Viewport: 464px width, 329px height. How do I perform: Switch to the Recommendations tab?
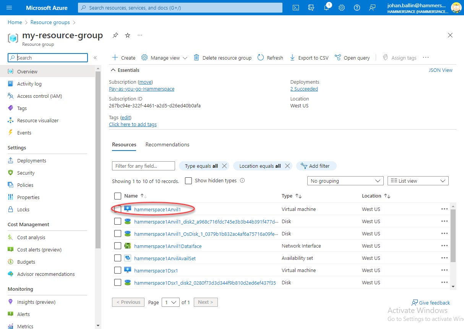click(x=167, y=144)
